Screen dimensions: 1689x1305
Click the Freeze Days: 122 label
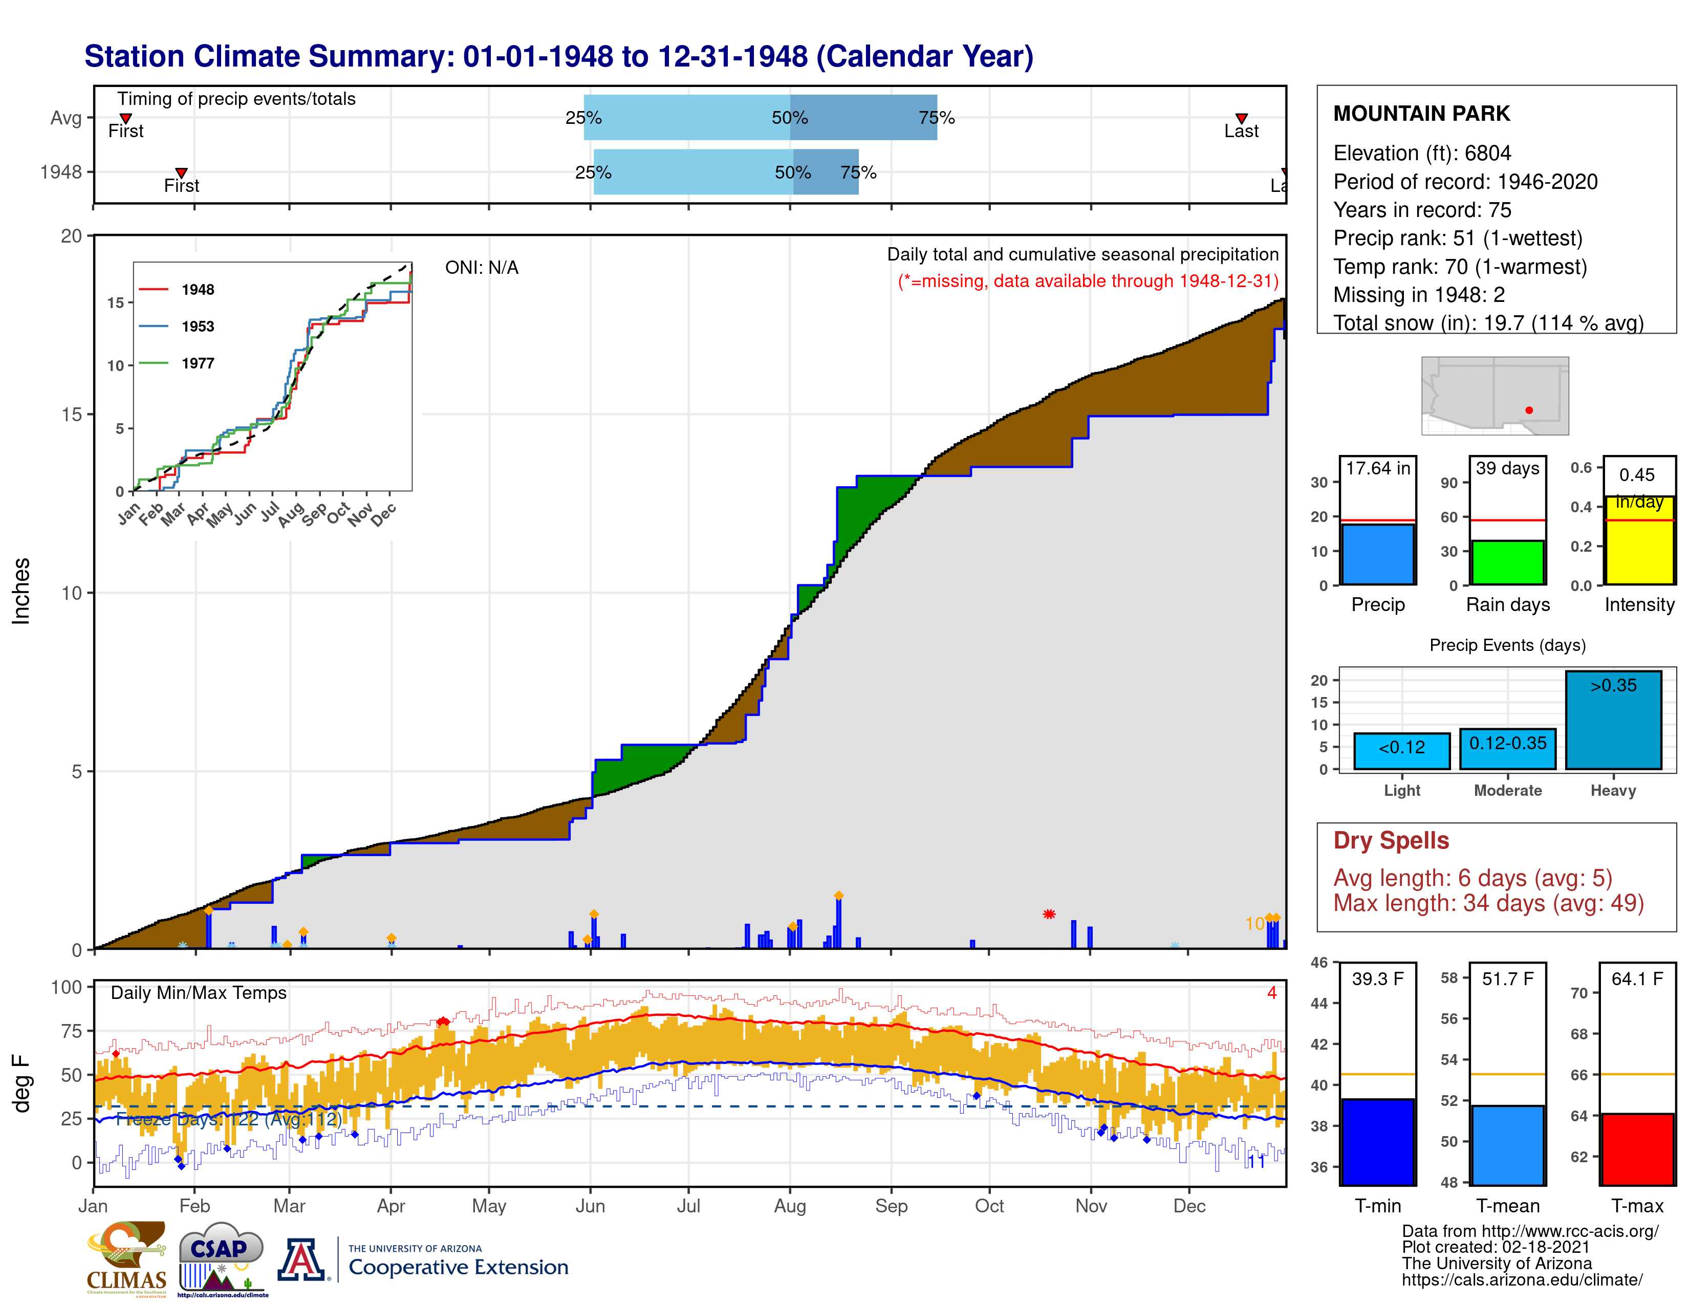coord(228,1119)
